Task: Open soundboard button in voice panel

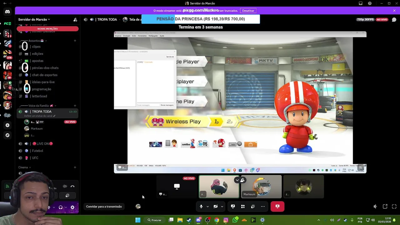Action: click(67, 195)
